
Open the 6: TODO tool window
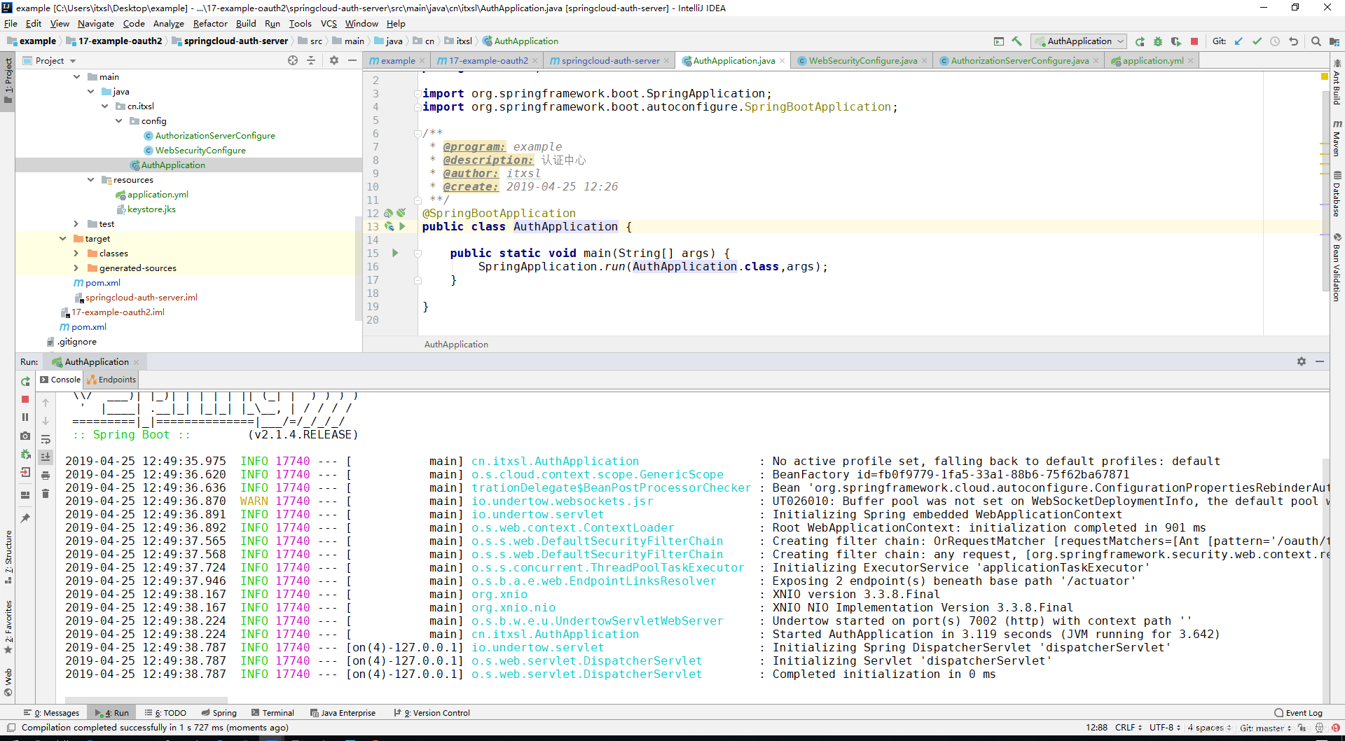coord(166,713)
